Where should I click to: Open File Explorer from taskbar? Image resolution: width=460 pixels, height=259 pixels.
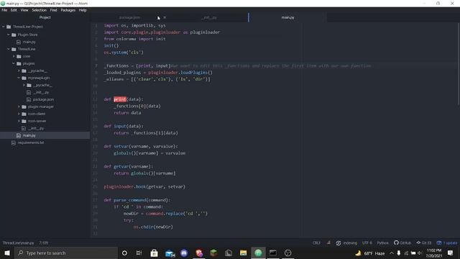(x=243, y=253)
